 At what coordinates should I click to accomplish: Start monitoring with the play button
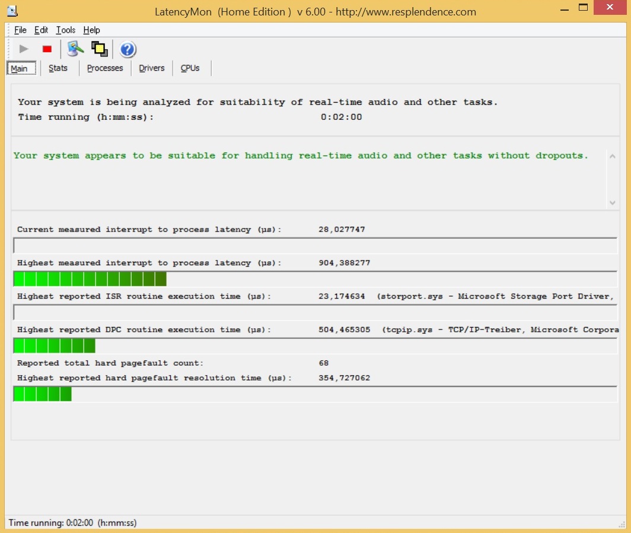[x=24, y=49]
